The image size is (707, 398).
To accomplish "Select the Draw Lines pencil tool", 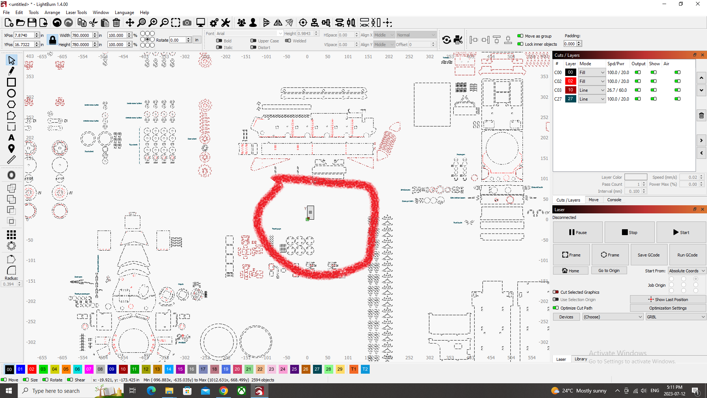I will pyautogui.click(x=11, y=71).
